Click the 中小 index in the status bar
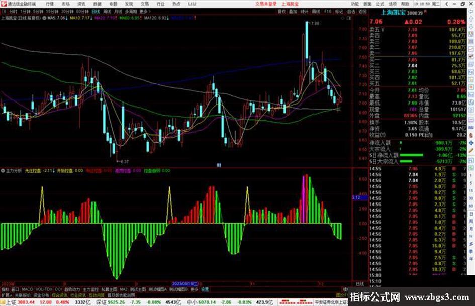Viewport: 475px width, 306px height. (193, 302)
